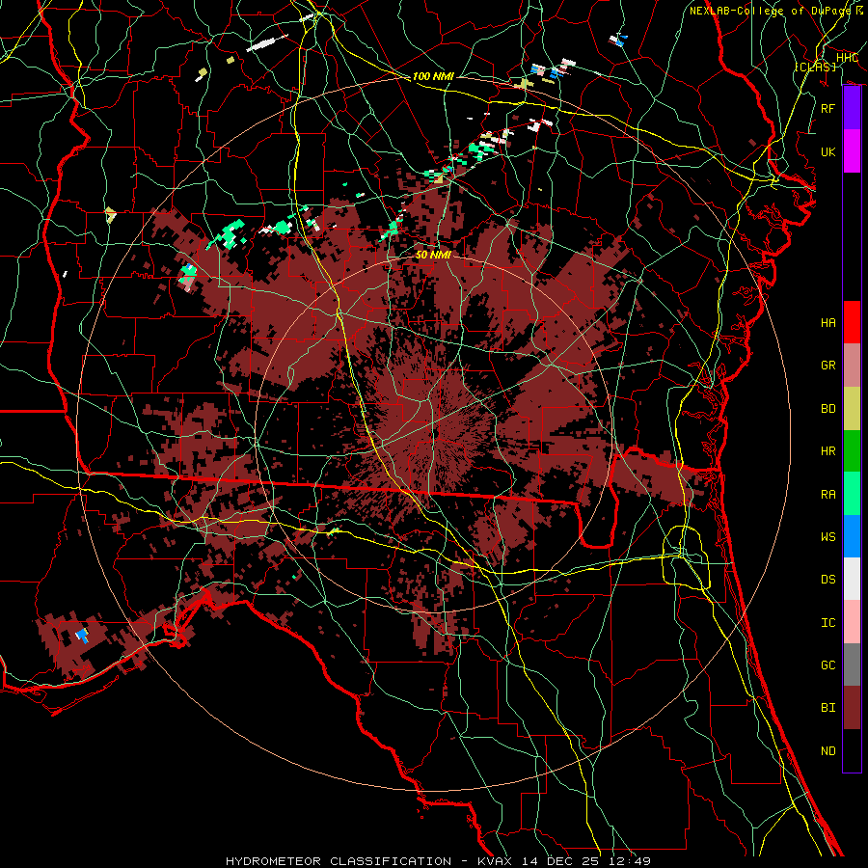
Task: Click the ND black legend swatch
Action: 852,750
